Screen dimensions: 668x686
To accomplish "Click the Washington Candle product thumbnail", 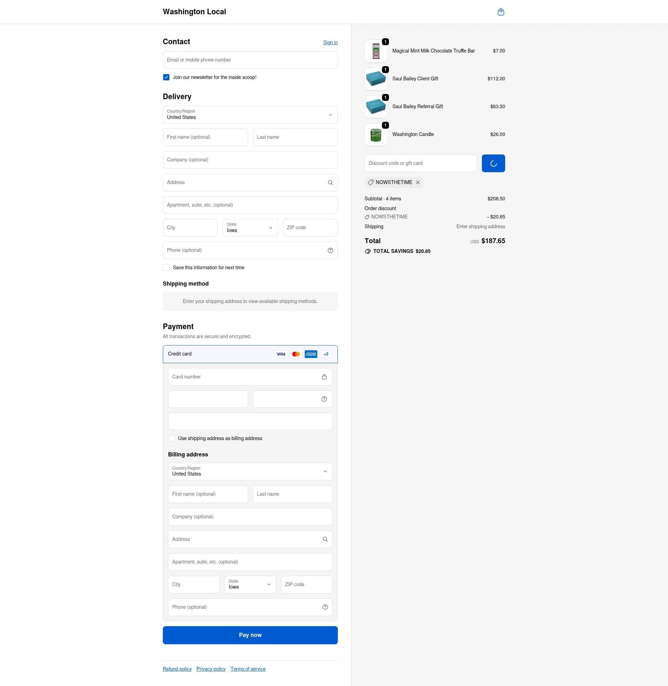I will coord(376,134).
